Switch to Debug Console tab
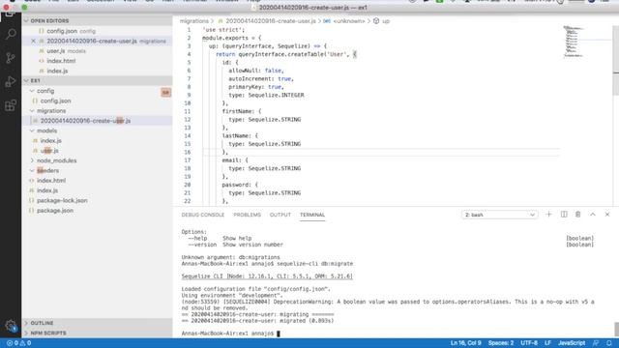 pos(203,215)
